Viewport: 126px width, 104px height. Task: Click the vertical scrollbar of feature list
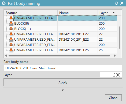(119, 37)
